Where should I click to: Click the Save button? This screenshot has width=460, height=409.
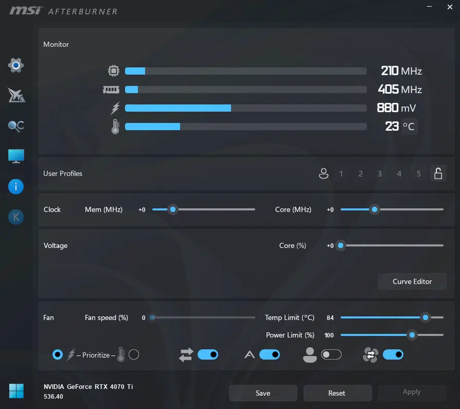[263, 393]
